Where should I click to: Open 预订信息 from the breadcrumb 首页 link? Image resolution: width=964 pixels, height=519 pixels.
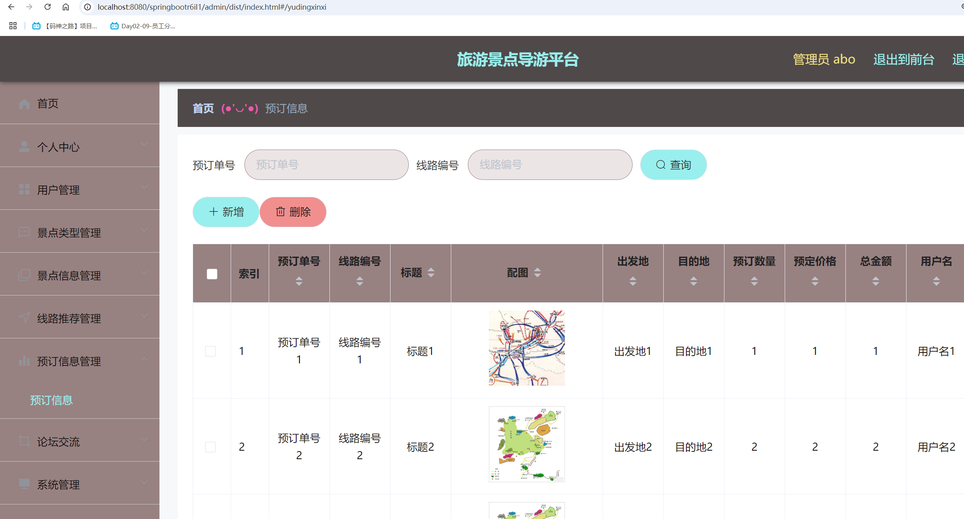(x=203, y=108)
